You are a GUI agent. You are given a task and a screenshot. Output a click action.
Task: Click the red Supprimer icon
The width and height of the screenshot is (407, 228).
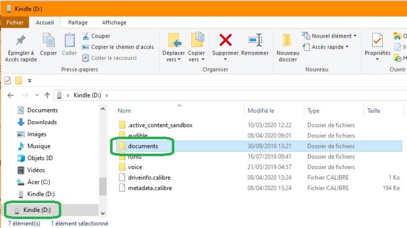[x=225, y=40]
